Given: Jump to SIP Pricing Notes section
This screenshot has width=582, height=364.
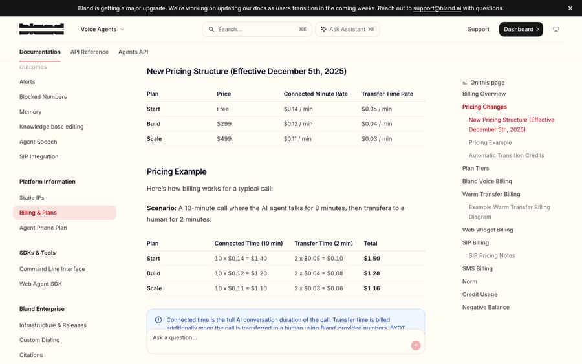Looking at the screenshot, I should point(492,255).
